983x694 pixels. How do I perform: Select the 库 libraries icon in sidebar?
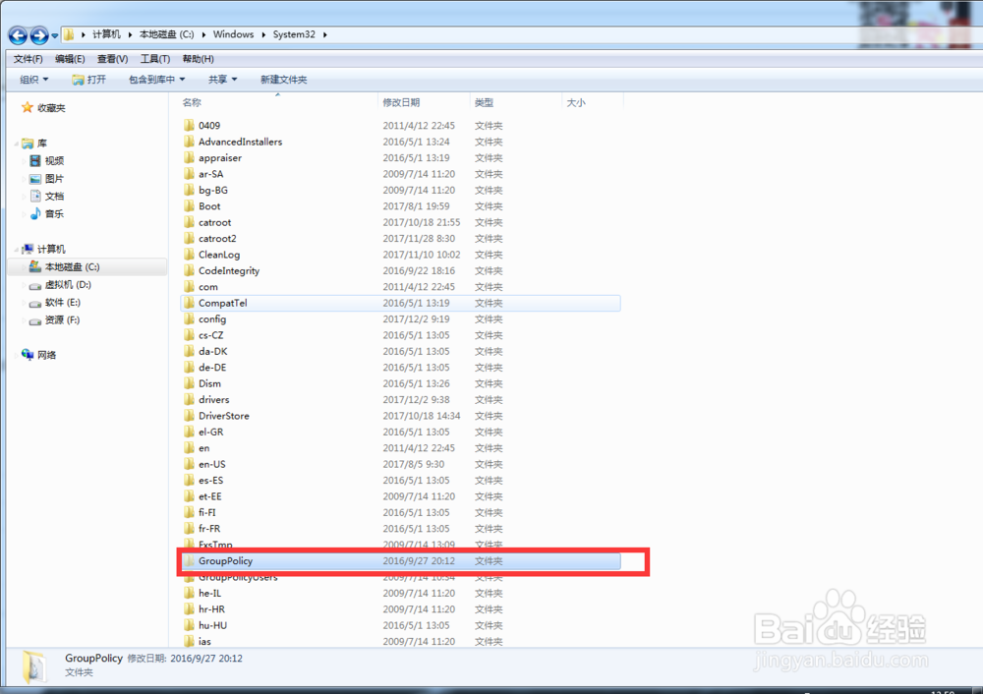[28, 144]
